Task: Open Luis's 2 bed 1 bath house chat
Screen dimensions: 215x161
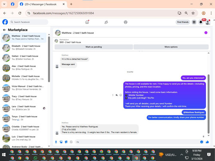Action: [x=24, y=138]
